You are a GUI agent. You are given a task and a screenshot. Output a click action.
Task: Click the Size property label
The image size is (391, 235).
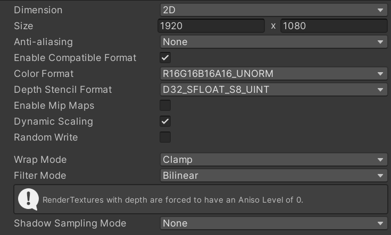click(x=23, y=25)
